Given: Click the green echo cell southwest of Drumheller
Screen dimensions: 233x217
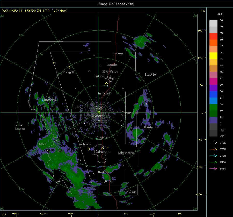Looking at the screenshot, I should click(x=137, y=133).
